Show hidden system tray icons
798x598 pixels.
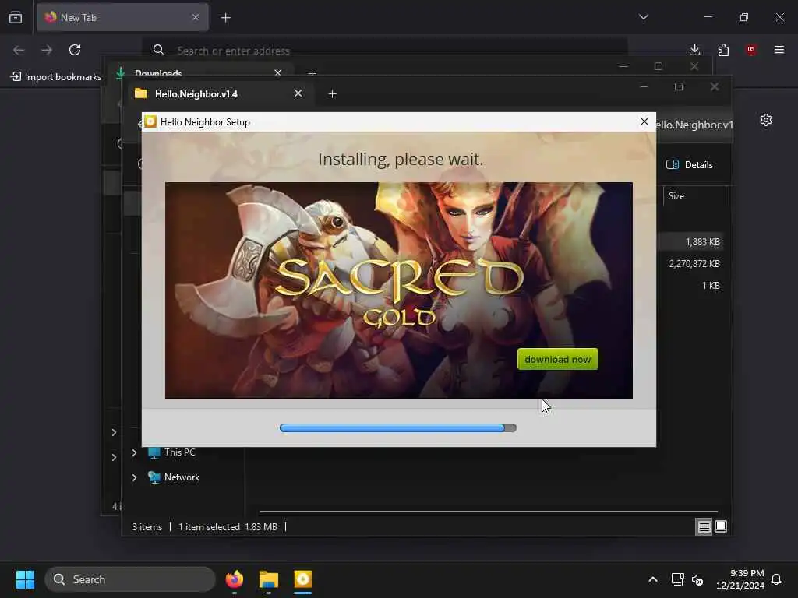tap(652, 579)
